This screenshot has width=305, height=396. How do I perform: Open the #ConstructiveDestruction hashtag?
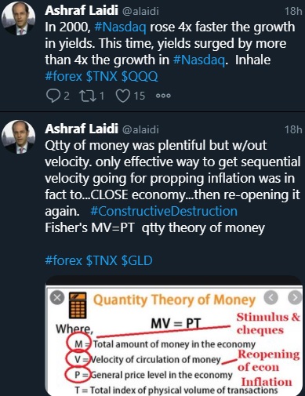(x=164, y=211)
